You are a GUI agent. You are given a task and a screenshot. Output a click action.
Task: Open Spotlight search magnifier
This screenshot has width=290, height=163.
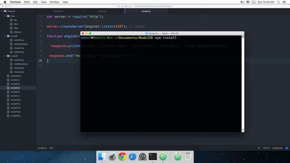[278, 2]
